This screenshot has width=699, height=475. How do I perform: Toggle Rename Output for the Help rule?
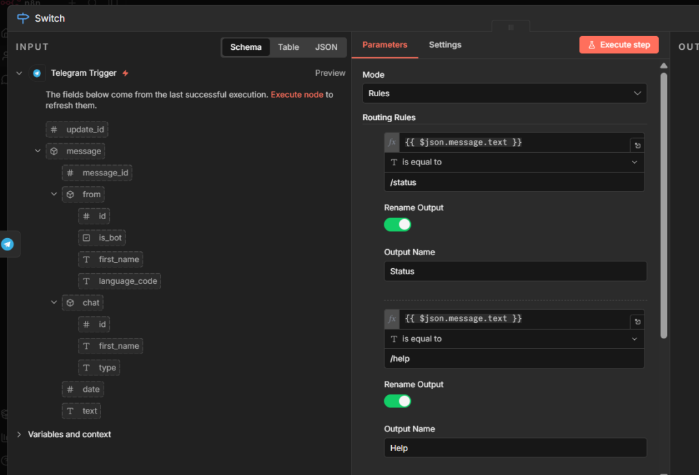pos(397,401)
